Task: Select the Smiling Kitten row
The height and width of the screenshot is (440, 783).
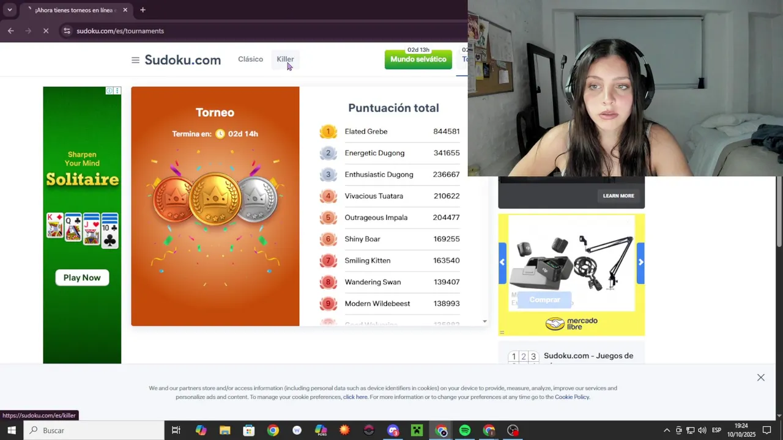Action: tap(390, 260)
